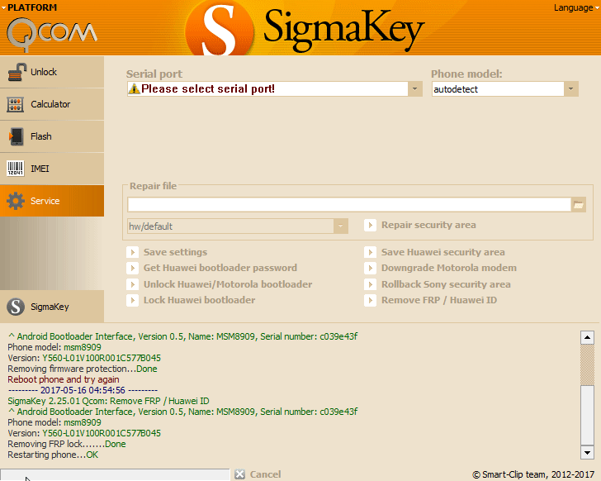The image size is (601, 481).
Task: Click the Service gear icon
Action: (16, 201)
